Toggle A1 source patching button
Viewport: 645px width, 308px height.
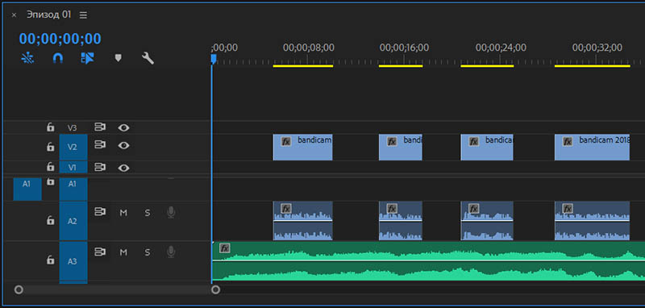click(x=27, y=189)
